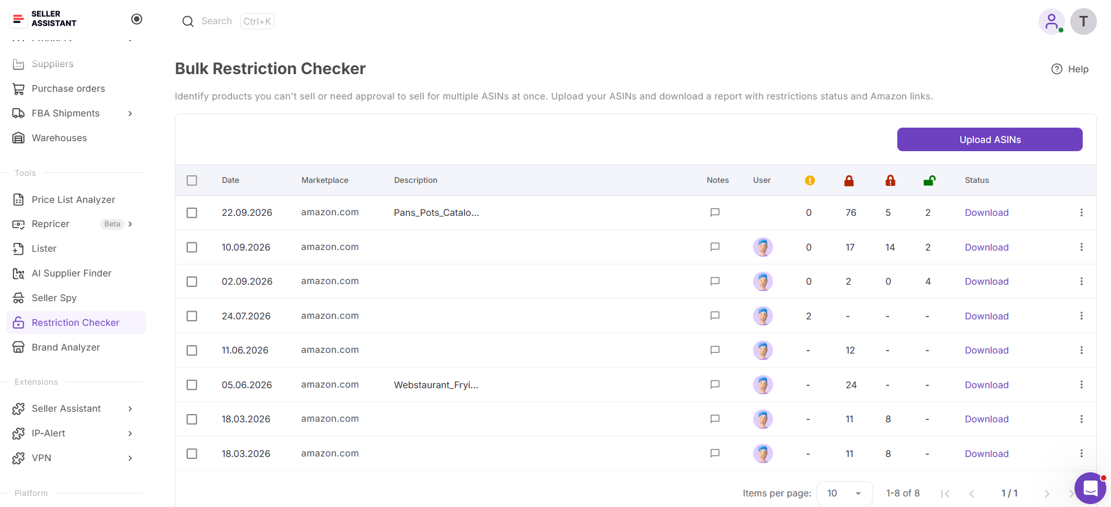Click the green unlocked column header icon
1111x507 pixels.
point(930,181)
